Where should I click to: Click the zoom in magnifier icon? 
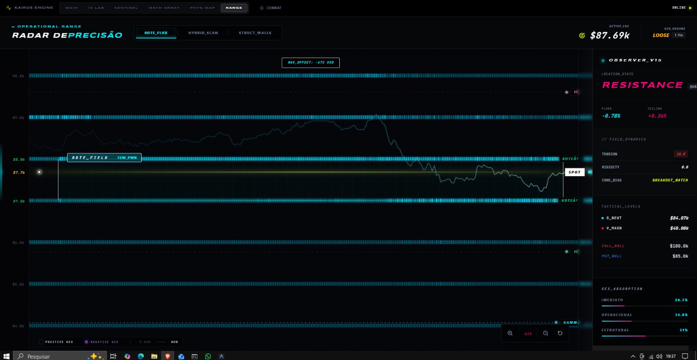click(x=510, y=333)
